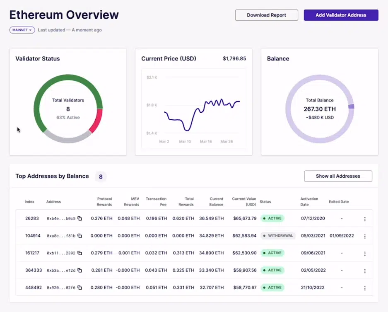The width and height of the screenshot is (388, 312).
Task: Copy address 0xb4e...b0c5
Action: tap(80, 218)
